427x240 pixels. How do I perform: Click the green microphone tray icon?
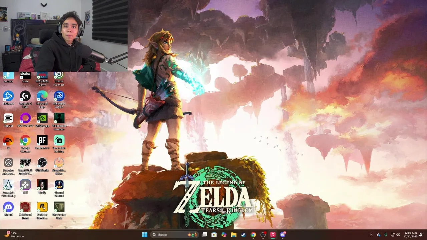(x=386, y=235)
